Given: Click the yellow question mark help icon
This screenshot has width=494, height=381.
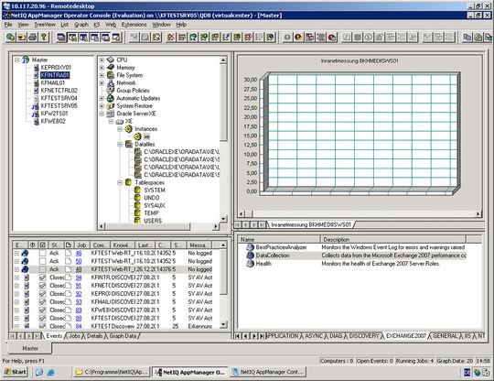Looking at the screenshot, I should pos(44,38).
